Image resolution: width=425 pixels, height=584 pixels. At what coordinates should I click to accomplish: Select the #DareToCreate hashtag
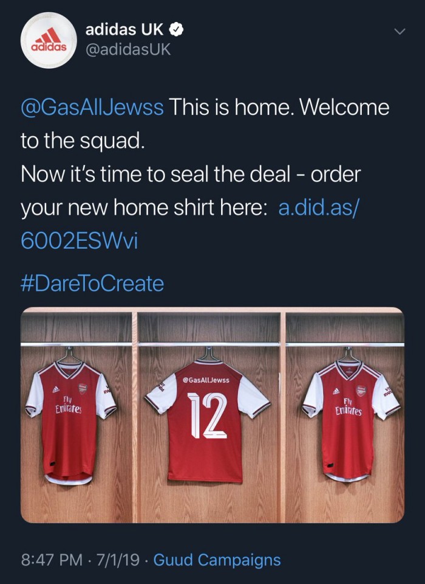(92, 283)
